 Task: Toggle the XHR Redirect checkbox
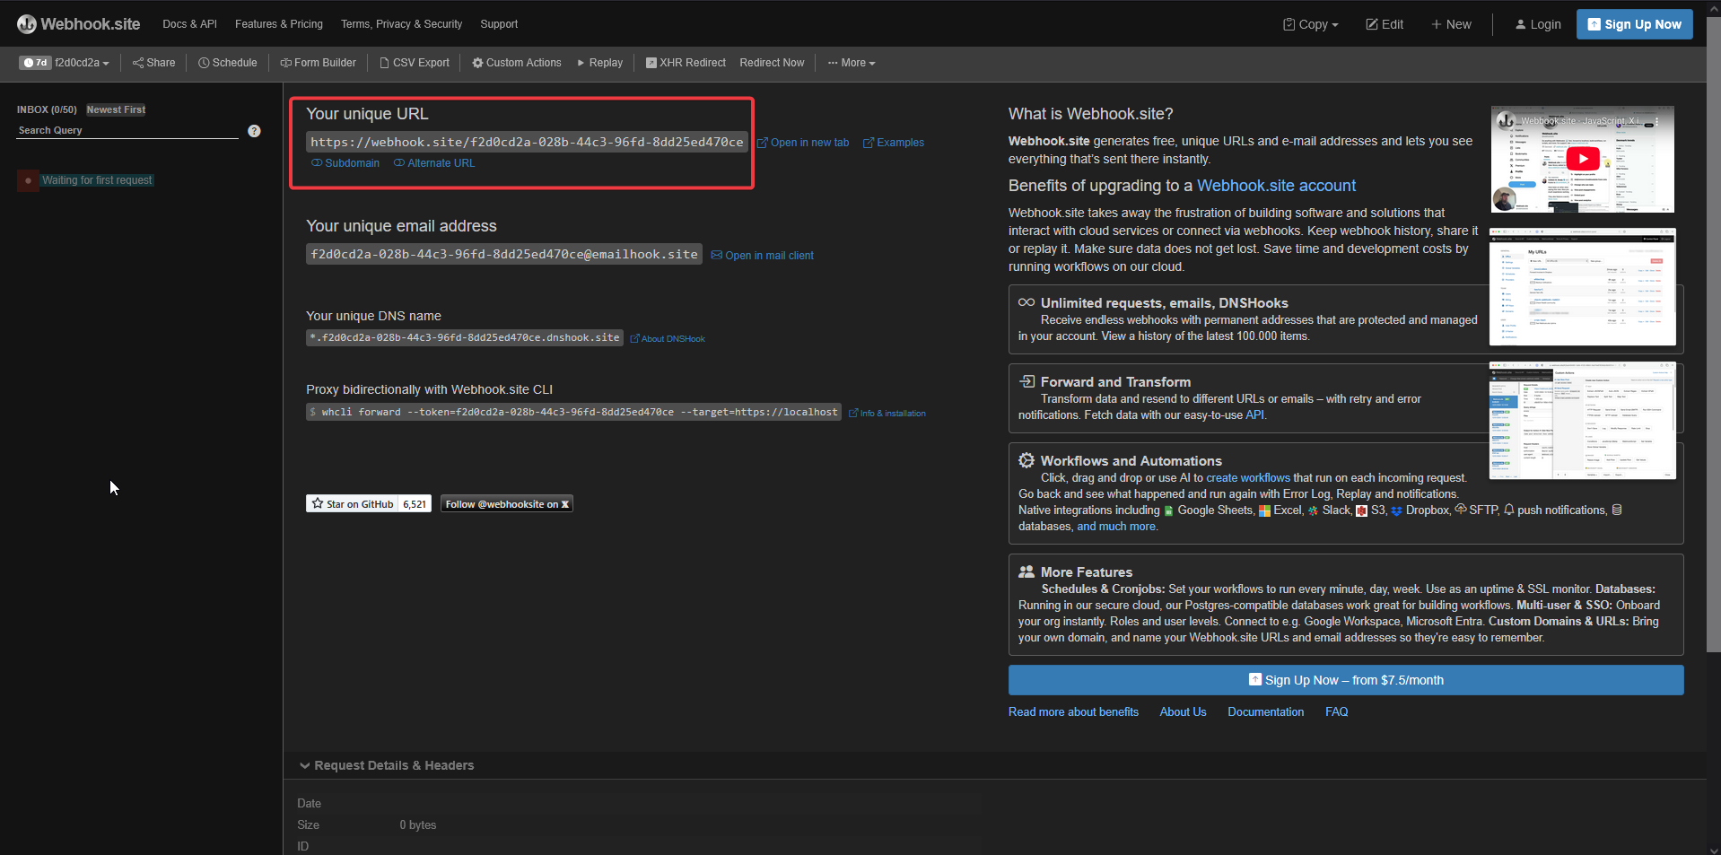[651, 63]
